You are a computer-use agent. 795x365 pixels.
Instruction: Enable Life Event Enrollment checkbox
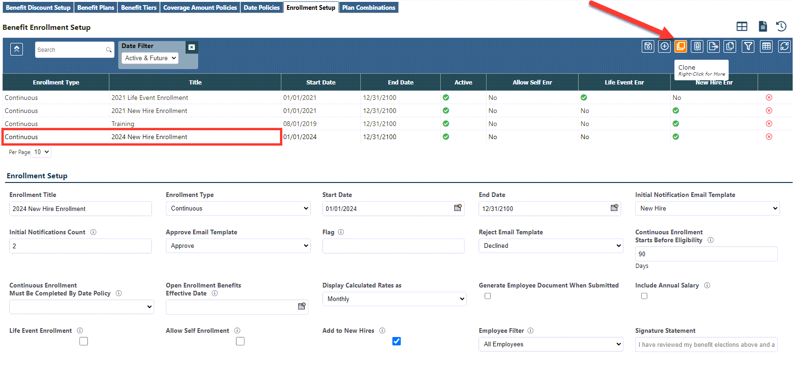click(x=84, y=341)
